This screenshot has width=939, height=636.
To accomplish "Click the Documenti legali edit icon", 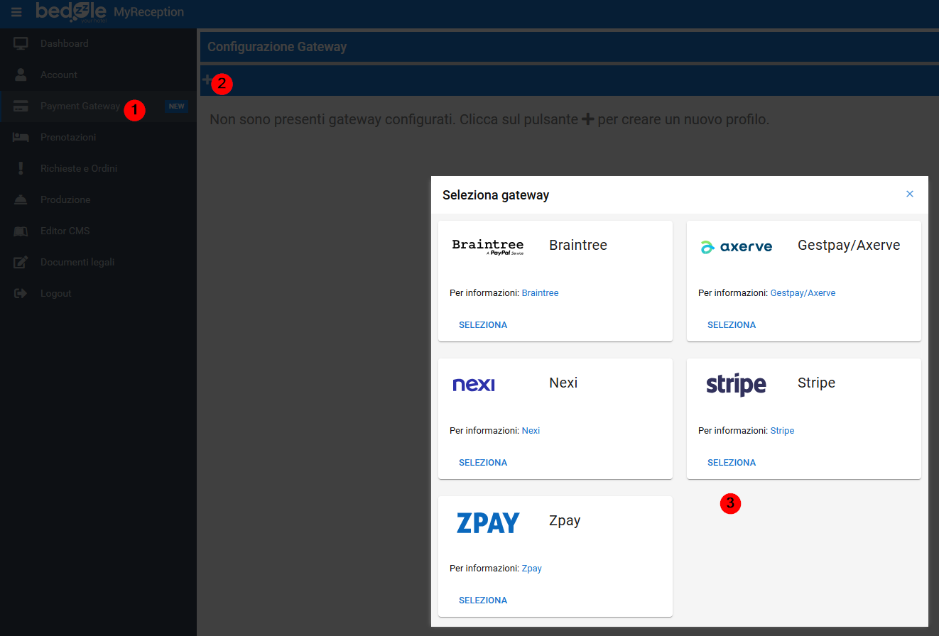I will click(x=21, y=263).
